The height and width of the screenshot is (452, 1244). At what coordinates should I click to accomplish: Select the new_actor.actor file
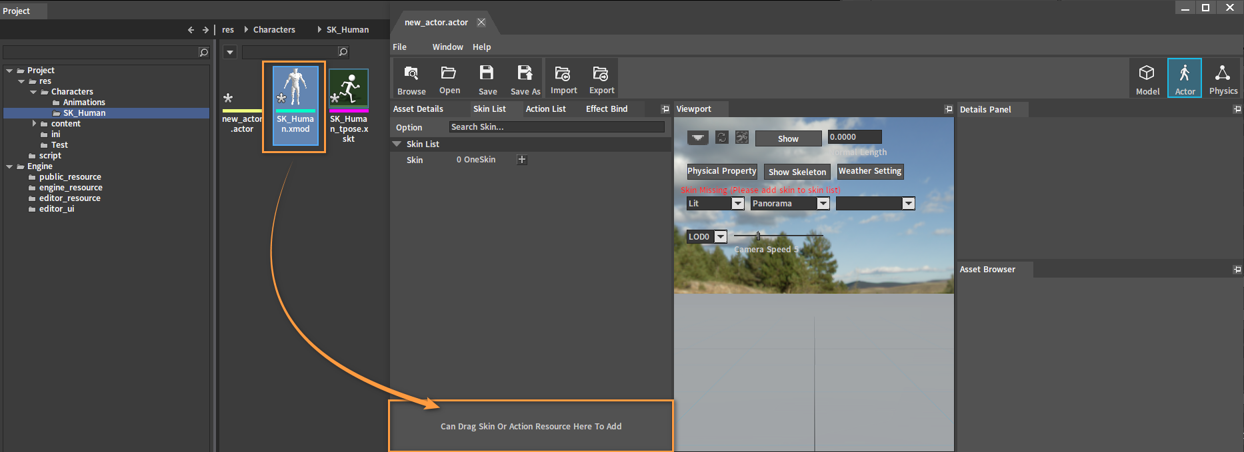coord(241,112)
